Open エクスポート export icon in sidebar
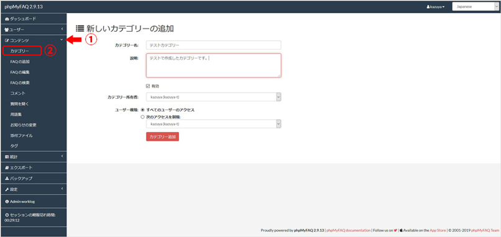This screenshot has height=237, width=501. [7, 168]
